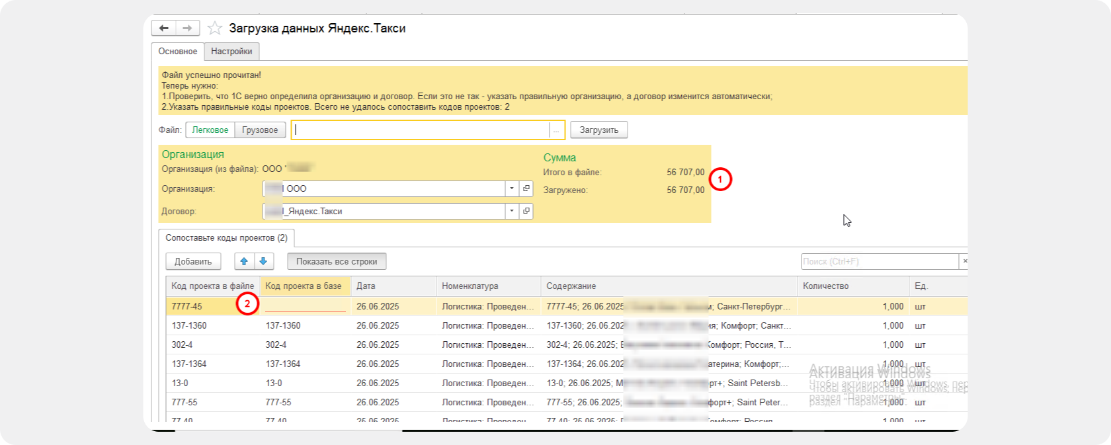The image size is (1111, 445).
Task: Focus the Поиск (Ctrl+F) search field
Action: (x=880, y=262)
